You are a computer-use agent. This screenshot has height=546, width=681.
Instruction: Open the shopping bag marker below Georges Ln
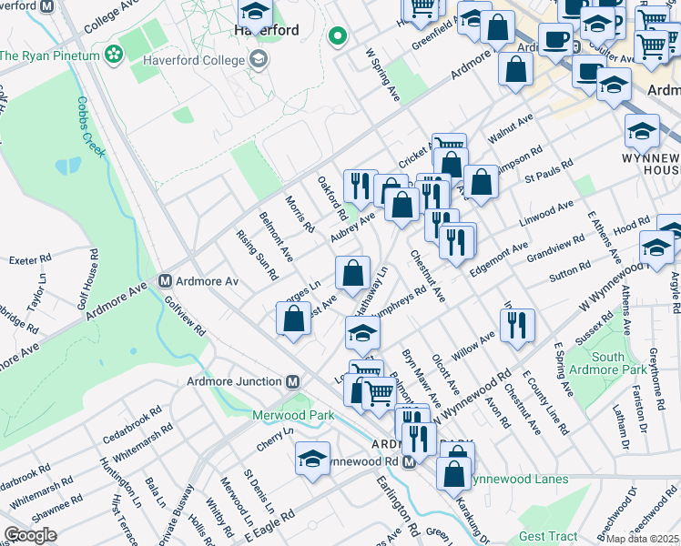click(x=293, y=321)
